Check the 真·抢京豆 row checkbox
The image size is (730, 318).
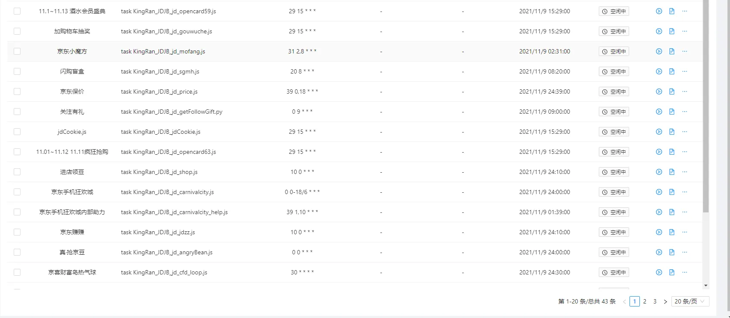coord(17,252)
